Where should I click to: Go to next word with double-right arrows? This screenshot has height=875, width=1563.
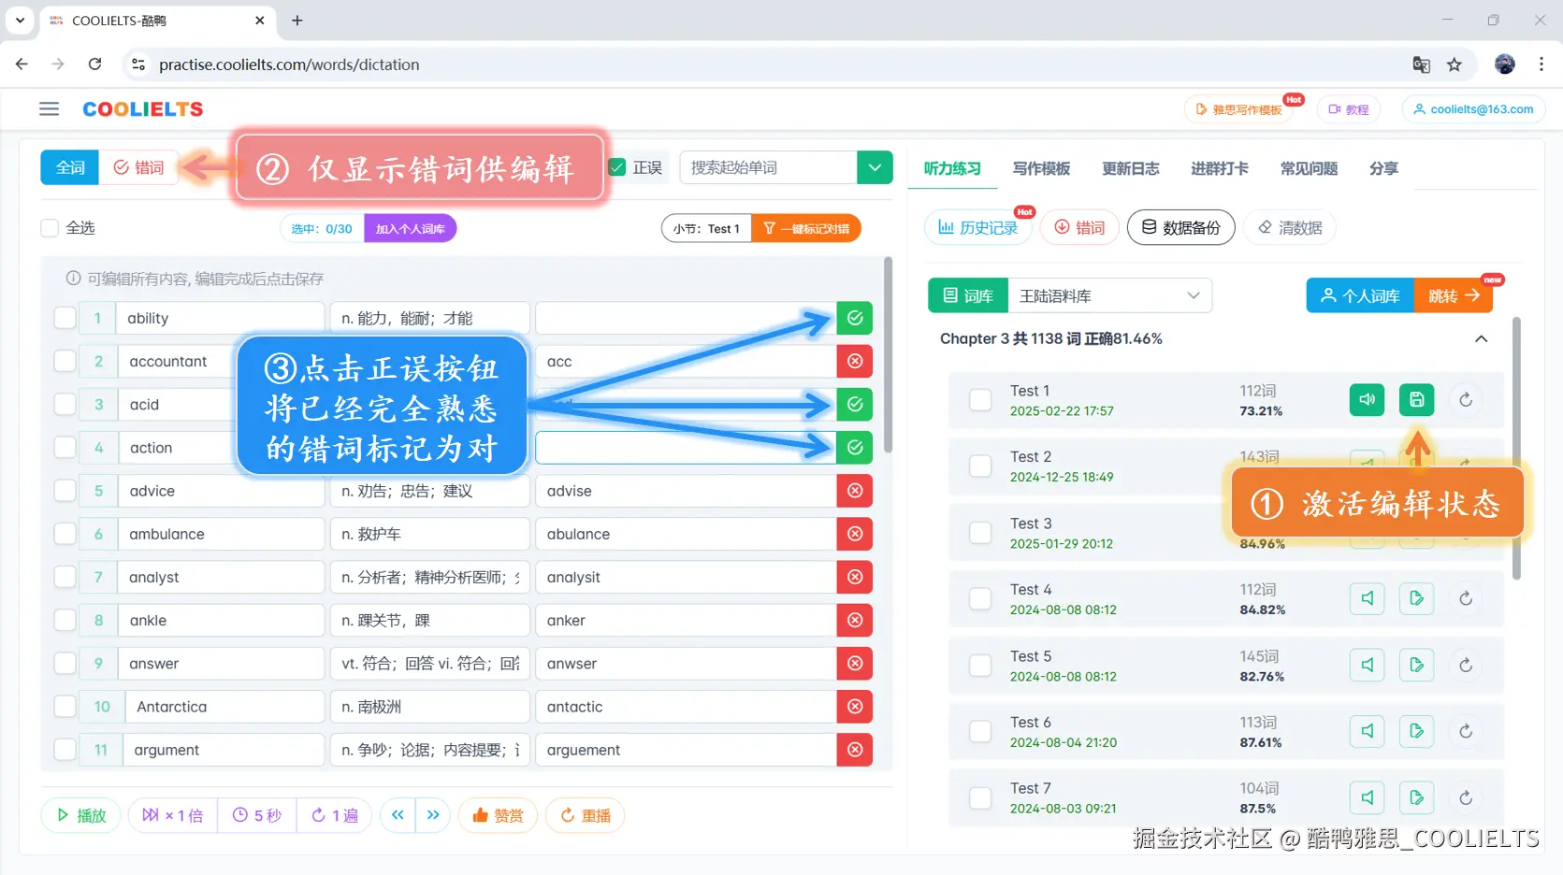(x=433, y=815)
